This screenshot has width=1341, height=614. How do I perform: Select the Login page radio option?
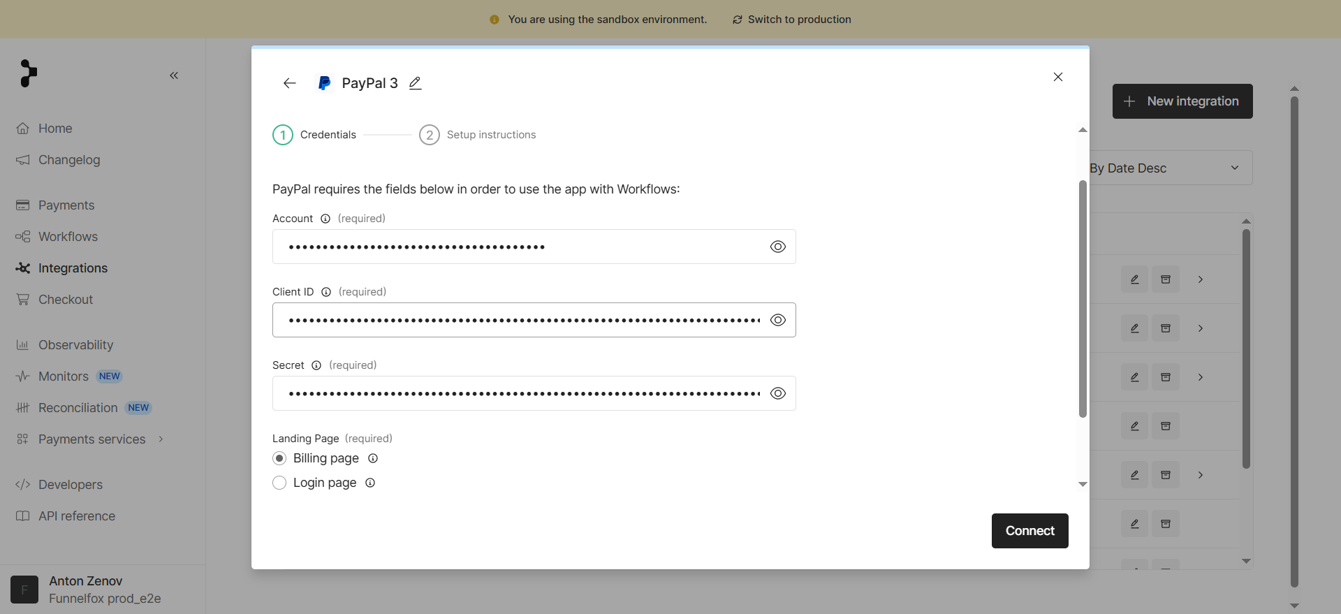click(x=279, y=483)
